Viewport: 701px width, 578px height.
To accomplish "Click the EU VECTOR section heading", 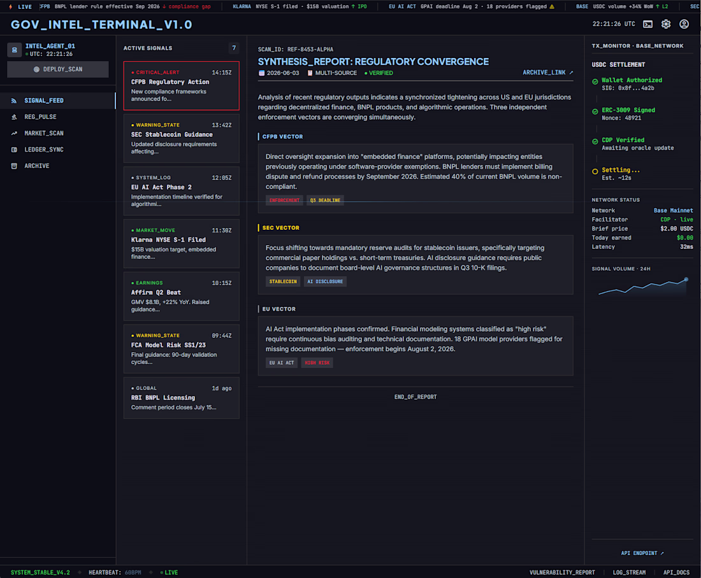I will (279, 309).
